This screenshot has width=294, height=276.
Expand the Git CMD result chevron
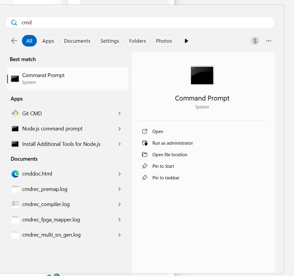click(120, 113)
